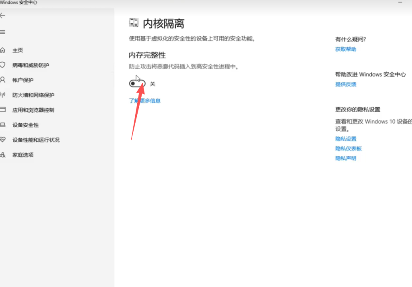Open the 提供反馈 link

pos(346,84)
